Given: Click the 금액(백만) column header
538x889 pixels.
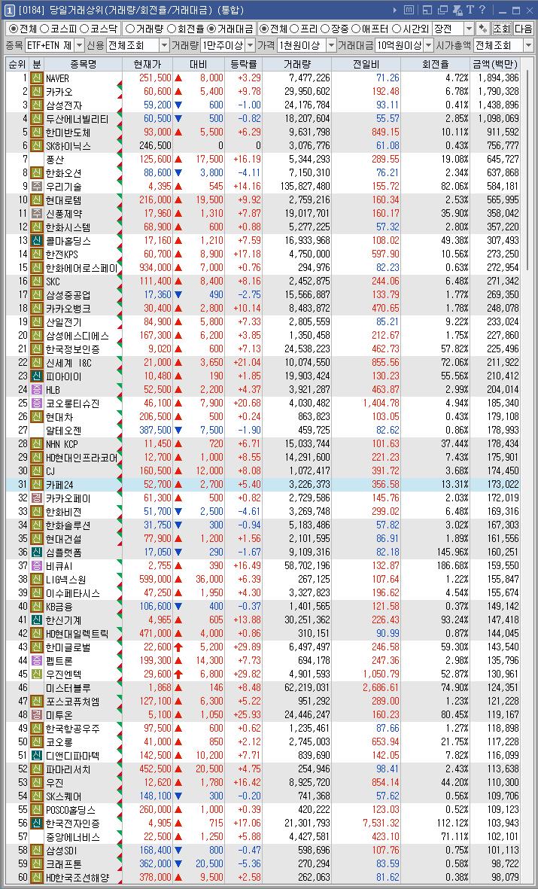Looking at the screenshot, I should [496, 65].
